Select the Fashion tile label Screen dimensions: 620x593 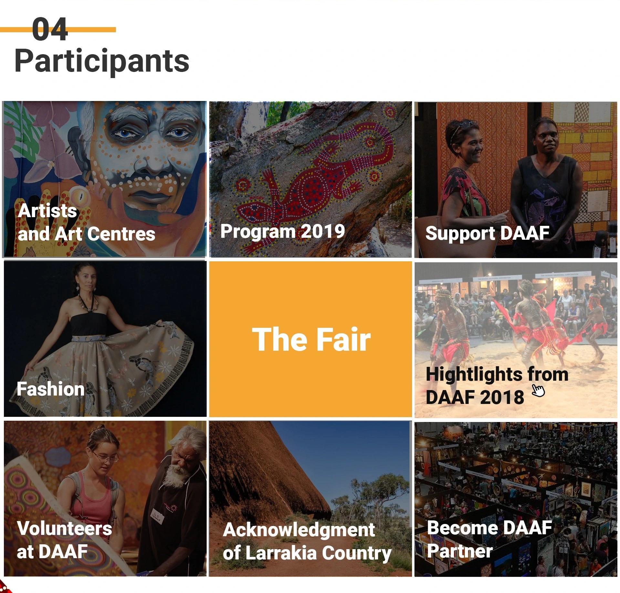[51, 389]
